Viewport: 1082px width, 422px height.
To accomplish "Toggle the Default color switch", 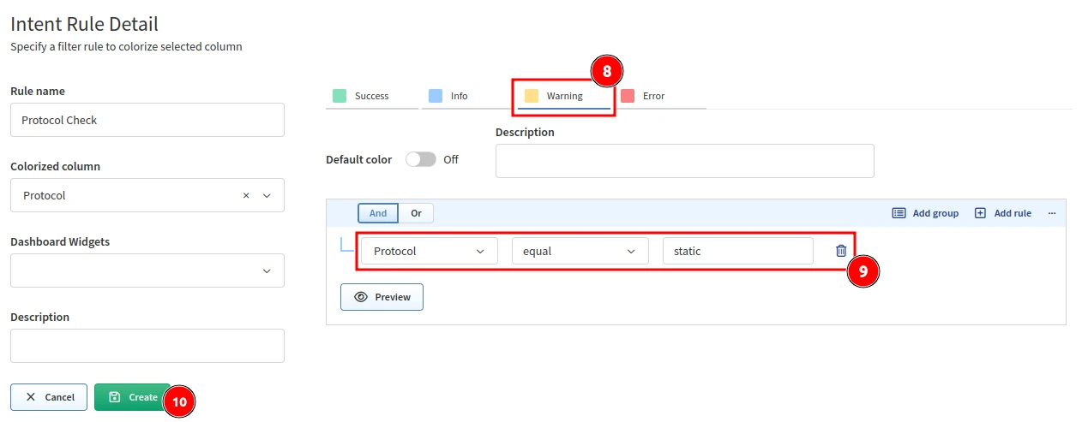I will 421,159.
